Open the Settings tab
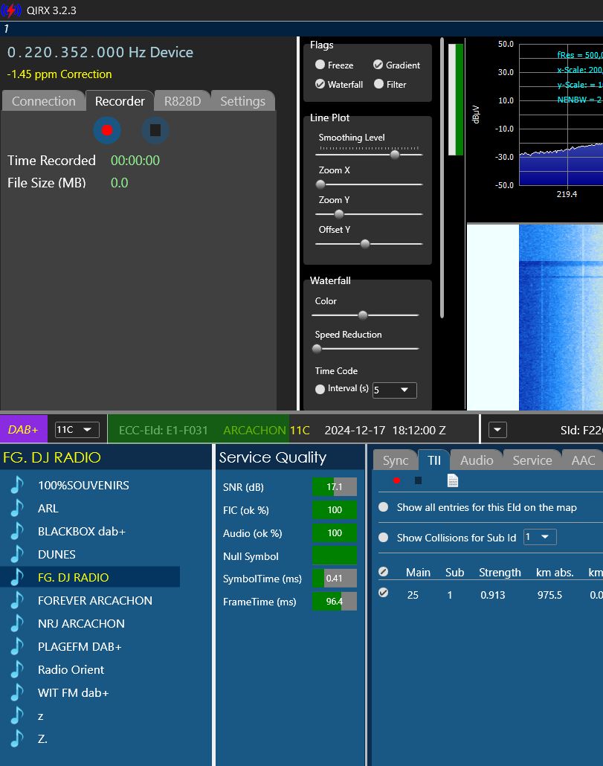The image size is (603, 766). (242, 101)
